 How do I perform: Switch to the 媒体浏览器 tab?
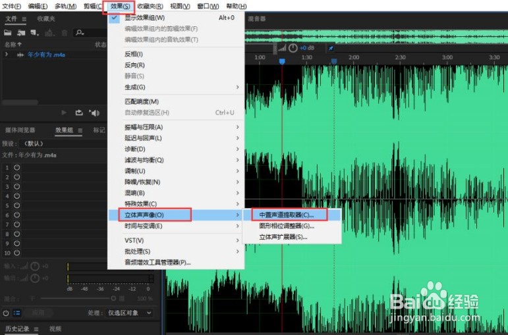click(x=20, y=130)
